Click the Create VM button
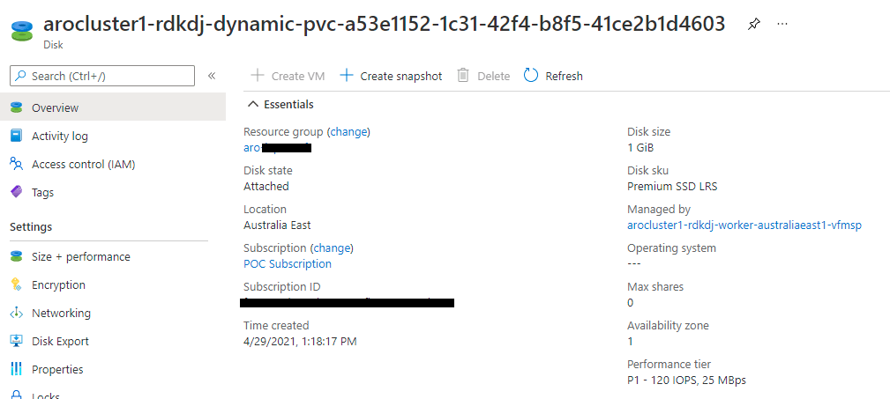The height and width of the screenshot is (399, 890). 288,76
